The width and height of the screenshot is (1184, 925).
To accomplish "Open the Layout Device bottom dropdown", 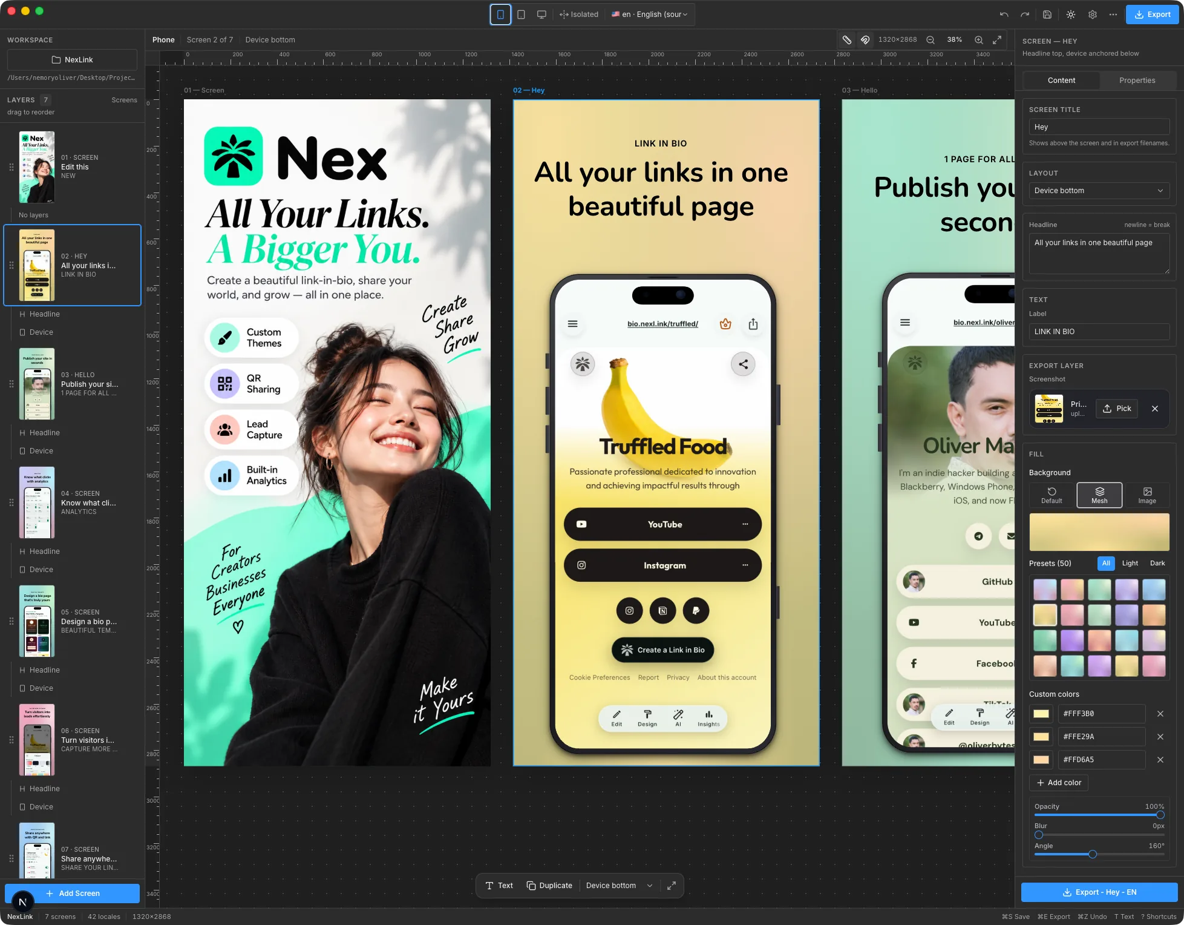I will coord(1099,191).
